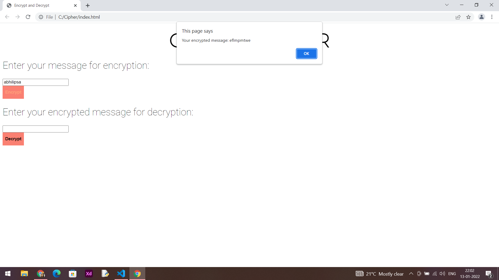The image size is (499, 280).
Task: View site information icon in address bar
Action: coord(41,17)
